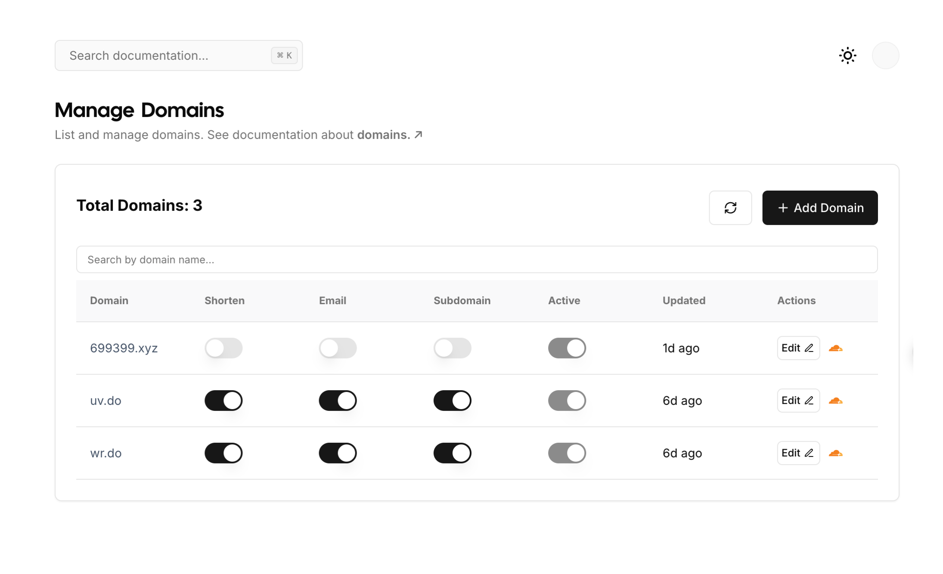Open Cloudflare icon for wr.do
943x574 pixels.
835,453
